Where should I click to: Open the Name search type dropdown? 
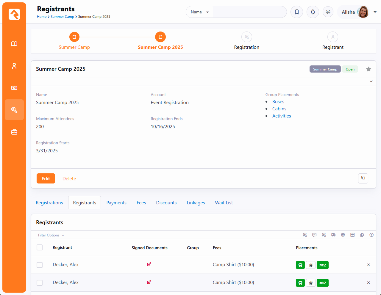pyautogui.click(x=199, y=12)
